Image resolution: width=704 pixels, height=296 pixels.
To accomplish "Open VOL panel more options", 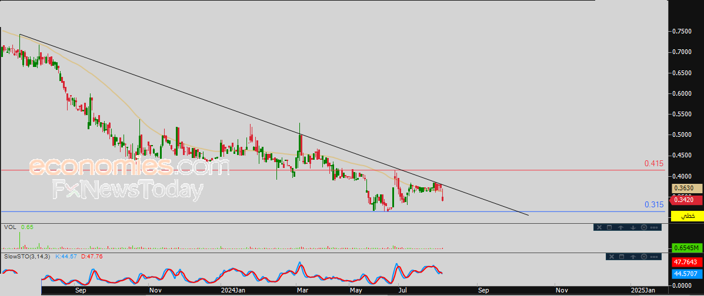I will coord(654,227).
